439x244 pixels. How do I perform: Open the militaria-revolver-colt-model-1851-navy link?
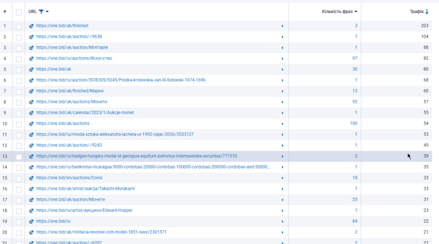pos(101,232)
